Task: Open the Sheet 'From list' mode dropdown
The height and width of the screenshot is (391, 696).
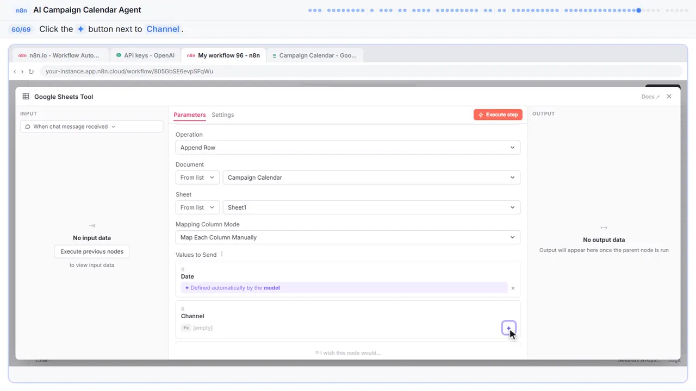Action: (x=197, y=207)
